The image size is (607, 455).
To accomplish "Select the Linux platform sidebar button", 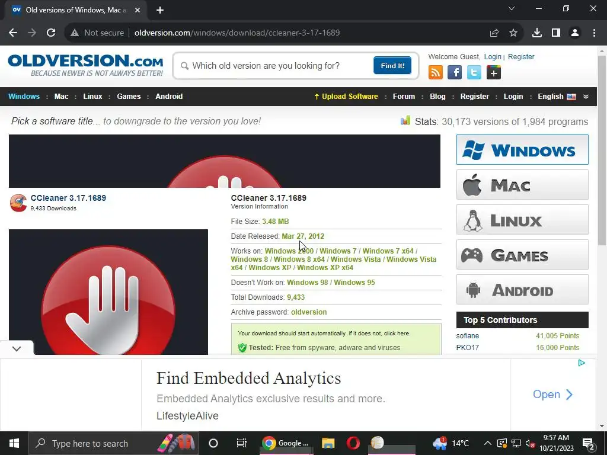I will 522,220.
